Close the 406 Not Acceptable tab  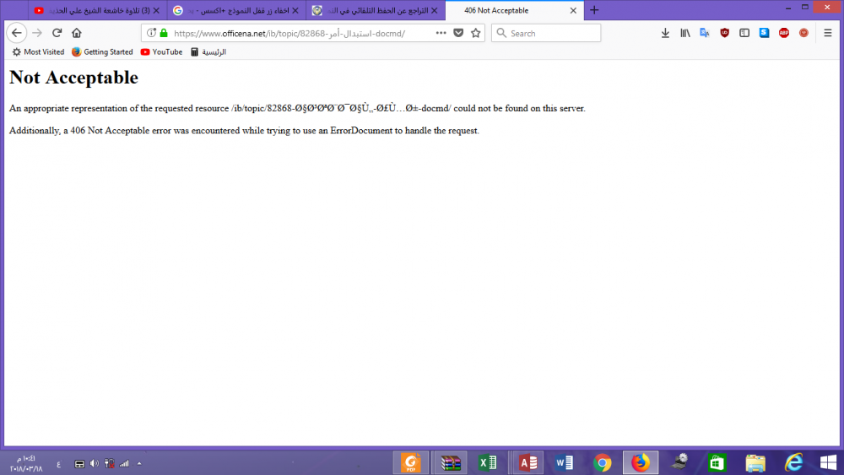coord(573,10)
